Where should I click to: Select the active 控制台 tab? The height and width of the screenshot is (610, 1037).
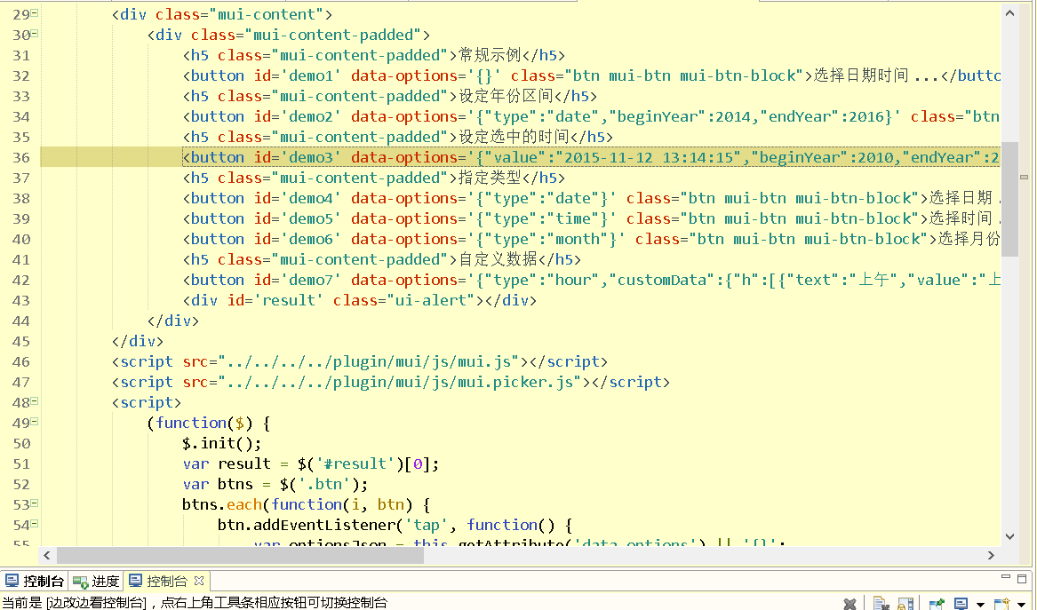(x=167, y=581)
